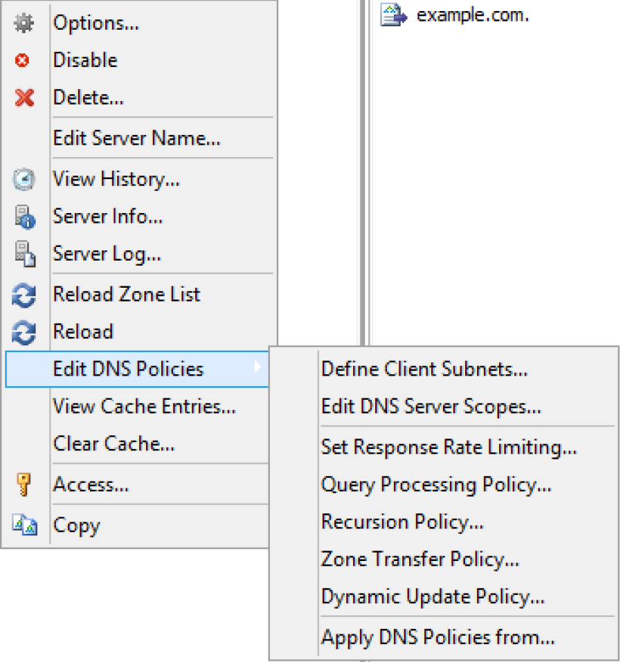This screenshot has height=662, width=623.
Task: Choose View Cache Entries from the menu
Action: pos(144,407)
